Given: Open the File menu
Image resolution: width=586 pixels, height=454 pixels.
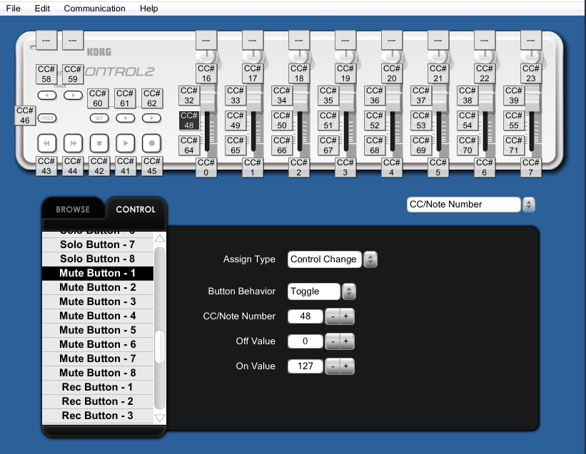Looking at the screenshot, I should 14,9.
